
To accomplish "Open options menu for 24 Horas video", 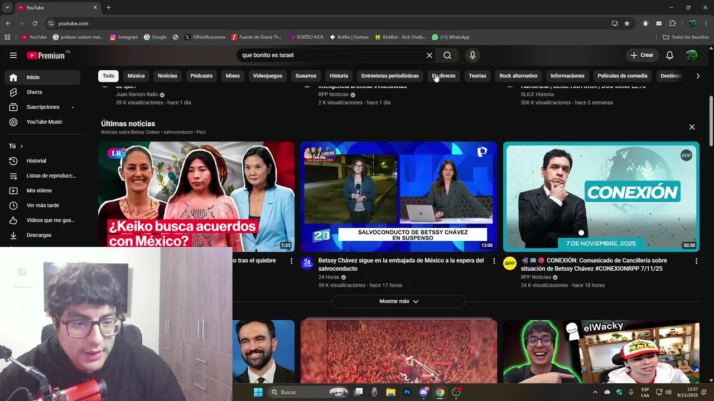I will tap(494, 261).
